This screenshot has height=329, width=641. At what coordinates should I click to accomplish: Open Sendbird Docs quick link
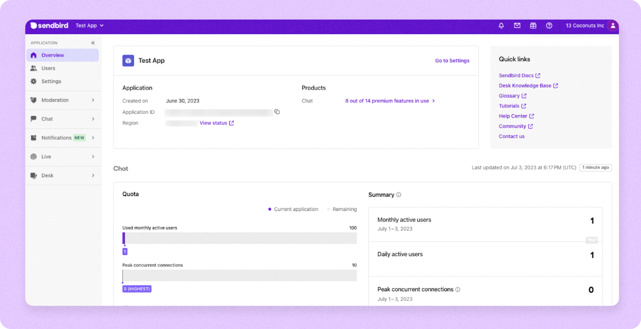pos(519,75)
